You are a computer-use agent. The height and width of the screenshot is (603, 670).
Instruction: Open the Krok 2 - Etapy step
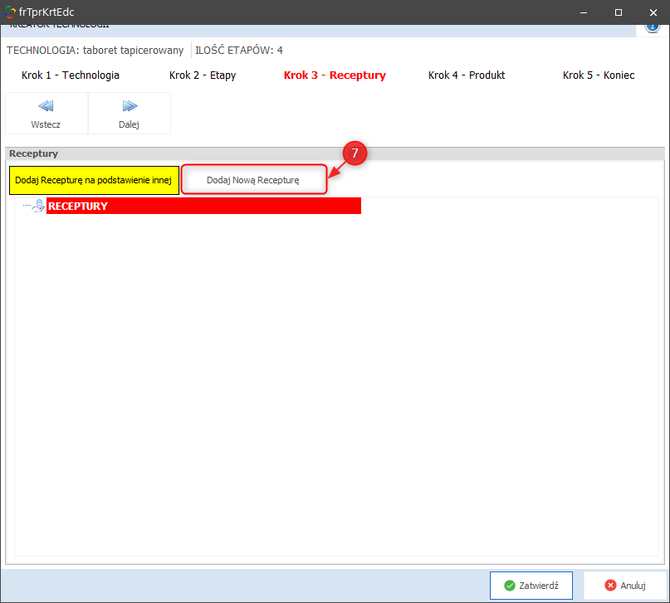[203, 75]
